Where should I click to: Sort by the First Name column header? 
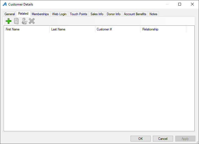tap(27, 29)
